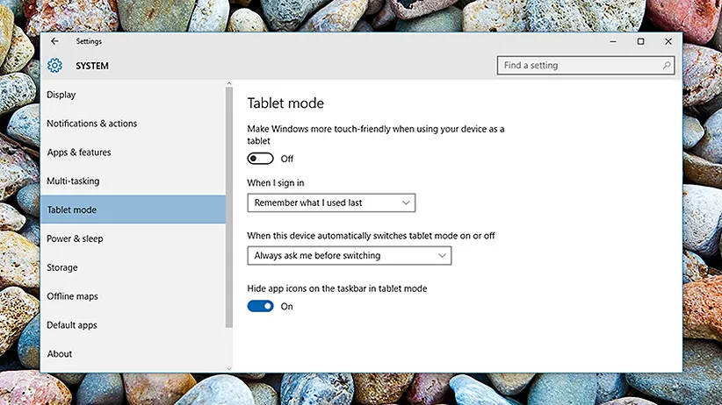Maximize the Settings window
Screen dimensions: 722x405
(640, 41)
